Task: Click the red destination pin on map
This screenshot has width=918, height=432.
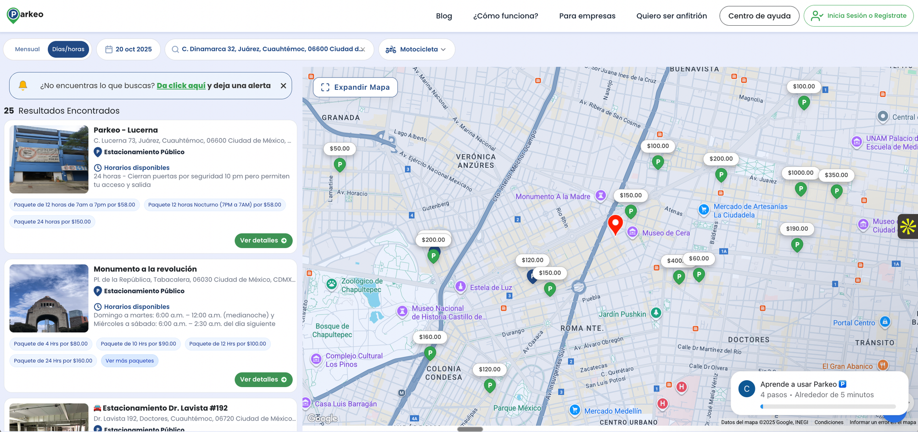Action: pyautogui.click(x=615, y=224)
